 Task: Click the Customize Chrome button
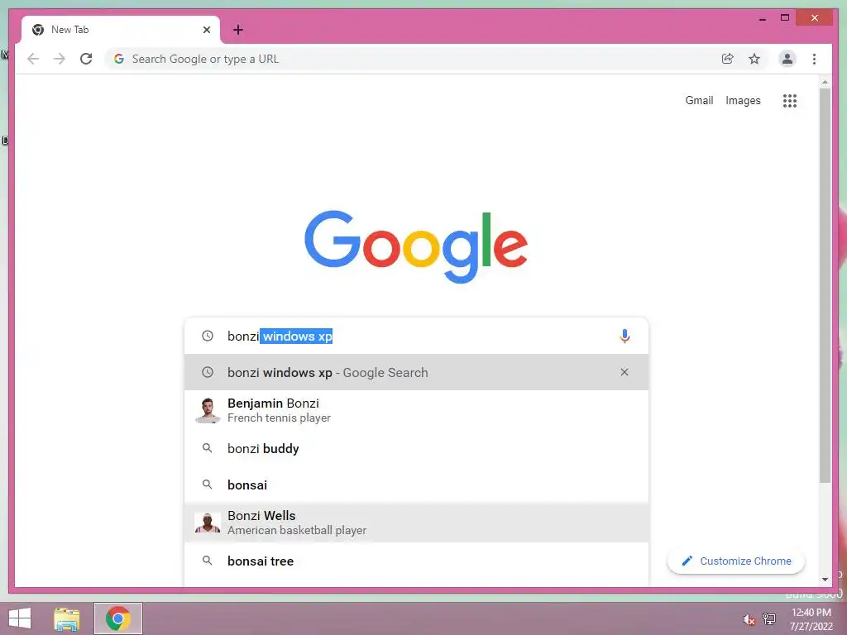click(736, 561)
